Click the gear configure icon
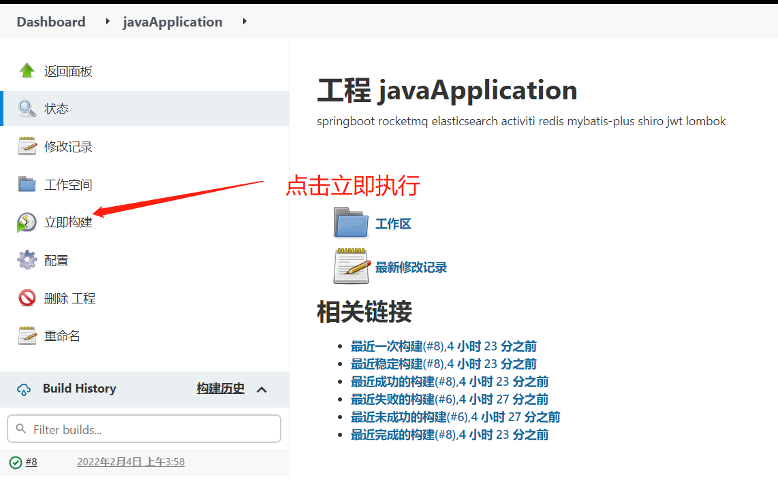 coord(27,260)
